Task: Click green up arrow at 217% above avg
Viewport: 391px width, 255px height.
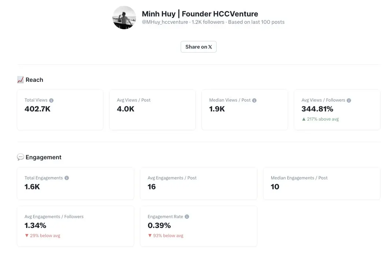Action: [304, 119]
